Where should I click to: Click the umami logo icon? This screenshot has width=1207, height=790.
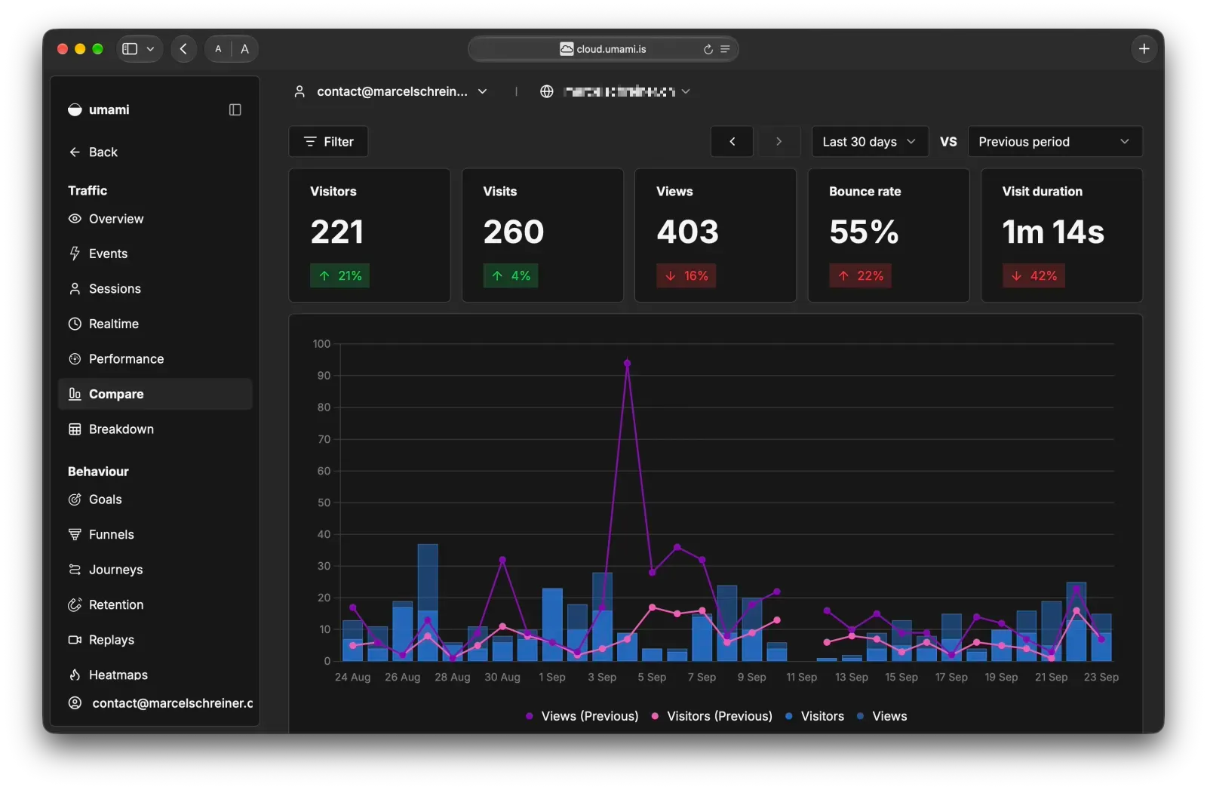coord(75,110)
